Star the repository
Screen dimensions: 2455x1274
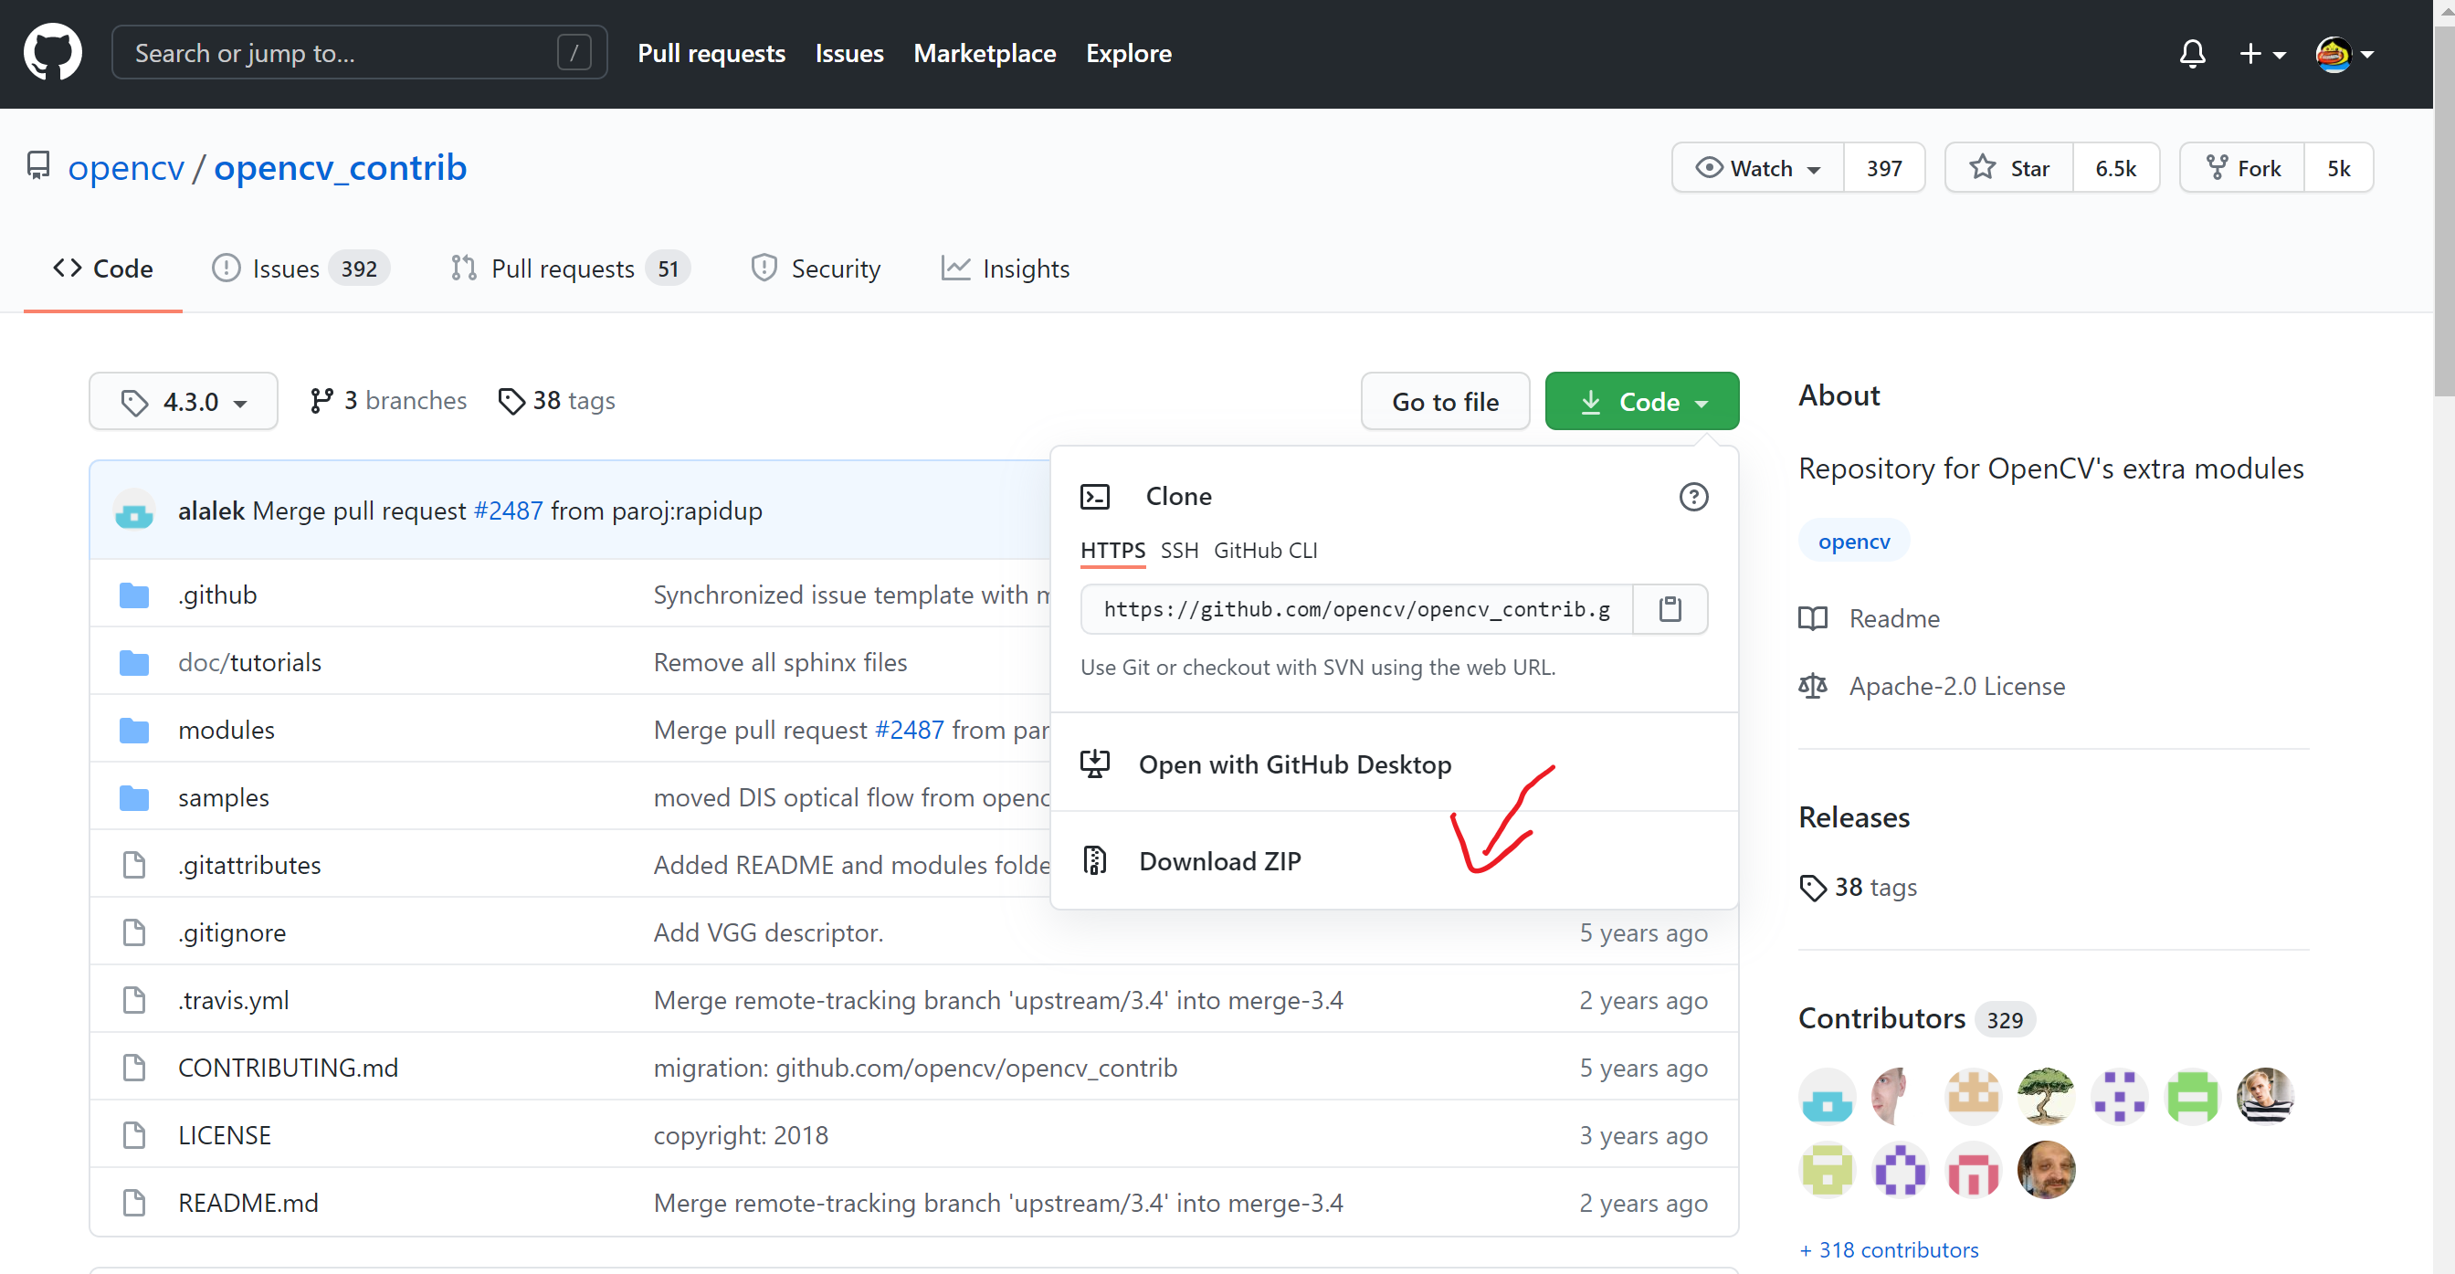2009,169
